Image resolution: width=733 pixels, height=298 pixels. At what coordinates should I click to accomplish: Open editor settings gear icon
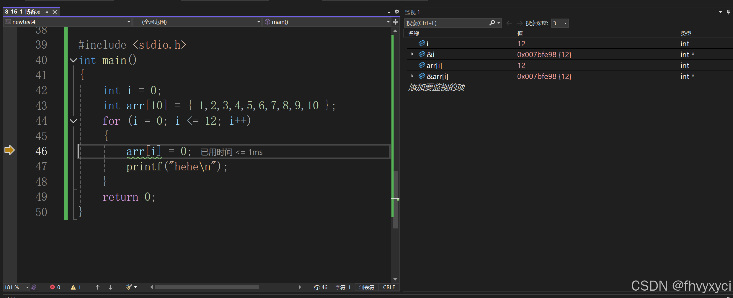(x=397, y=12)
